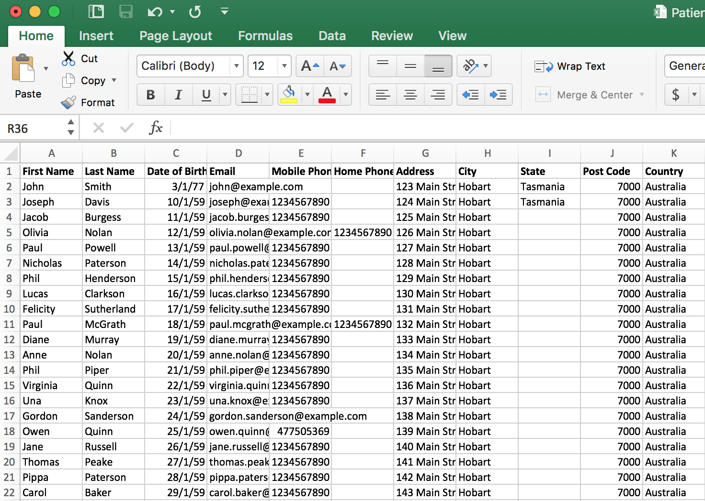Open the View tab
This screenshot has height=501, width=705.
coord(453,36)
